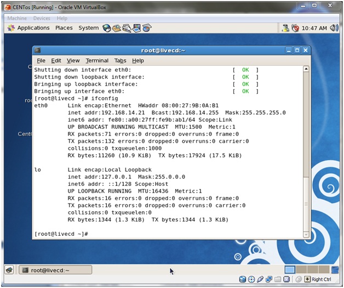Click the terminal scrollbar down arrow
Screen dimensions: 344x288
point(306,234)
